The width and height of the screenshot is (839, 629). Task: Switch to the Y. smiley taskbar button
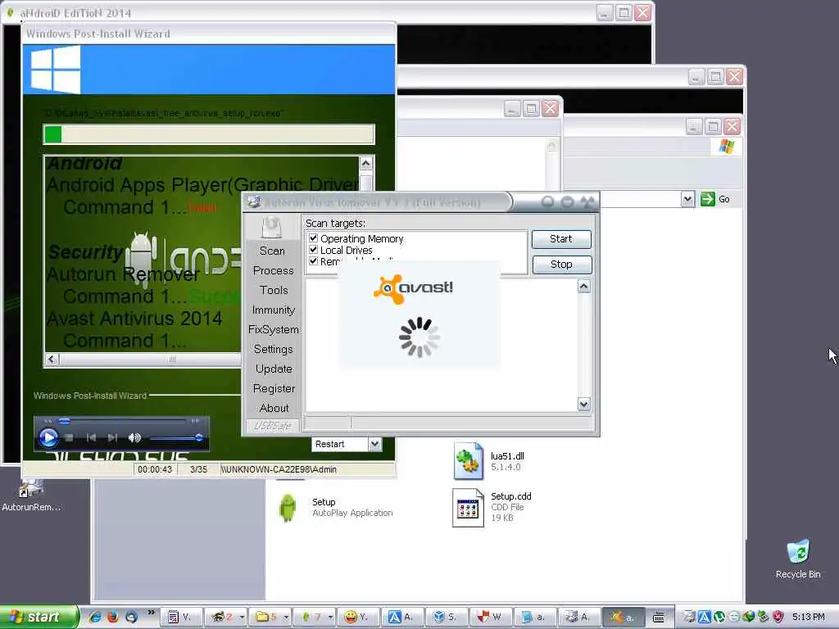tap(360, 617)
